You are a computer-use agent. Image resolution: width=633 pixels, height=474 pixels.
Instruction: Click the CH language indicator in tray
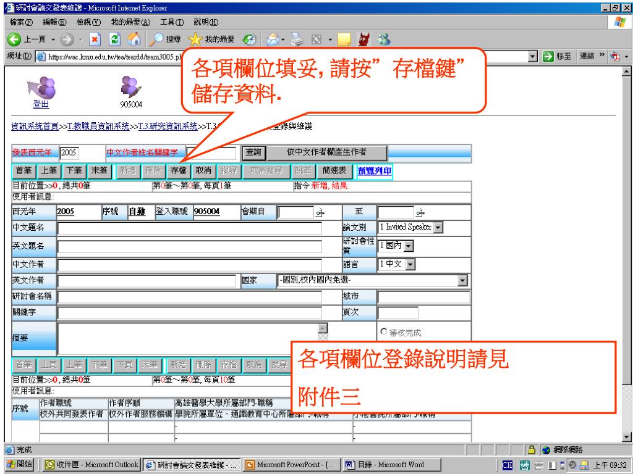(x=507, y=465)
